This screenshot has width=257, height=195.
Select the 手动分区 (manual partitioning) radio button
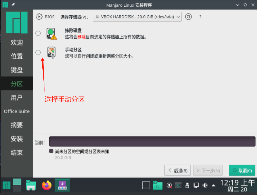(x=38, y=52)
